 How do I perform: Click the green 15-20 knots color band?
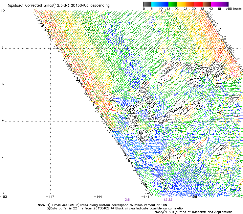[x=173, y=4]
